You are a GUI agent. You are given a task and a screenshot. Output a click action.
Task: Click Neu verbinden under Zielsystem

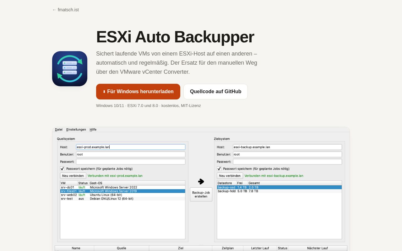click(230, 176)
